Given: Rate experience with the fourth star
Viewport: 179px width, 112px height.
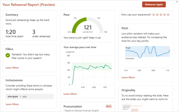Looking at the screenshot, I should coord(164,15).
